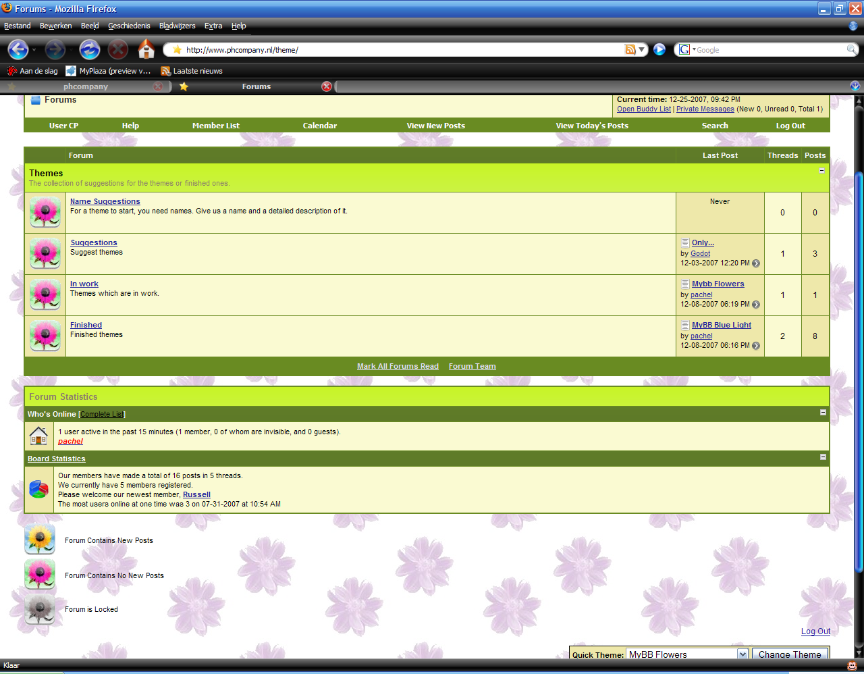This screenshot has width=864, height=674.
Task: Open the address bar history dropdown arrow
Action: click(x=642, y=49)
